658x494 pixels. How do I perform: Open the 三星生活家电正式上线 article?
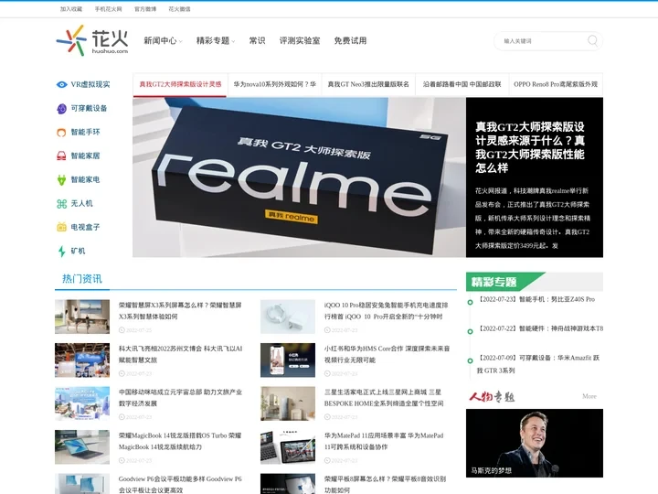click(x=384, y=398)
